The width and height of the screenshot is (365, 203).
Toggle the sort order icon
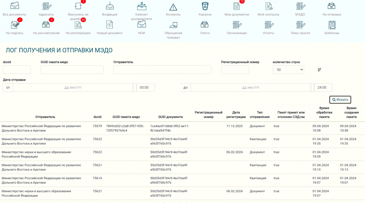(x=319, y=70)
